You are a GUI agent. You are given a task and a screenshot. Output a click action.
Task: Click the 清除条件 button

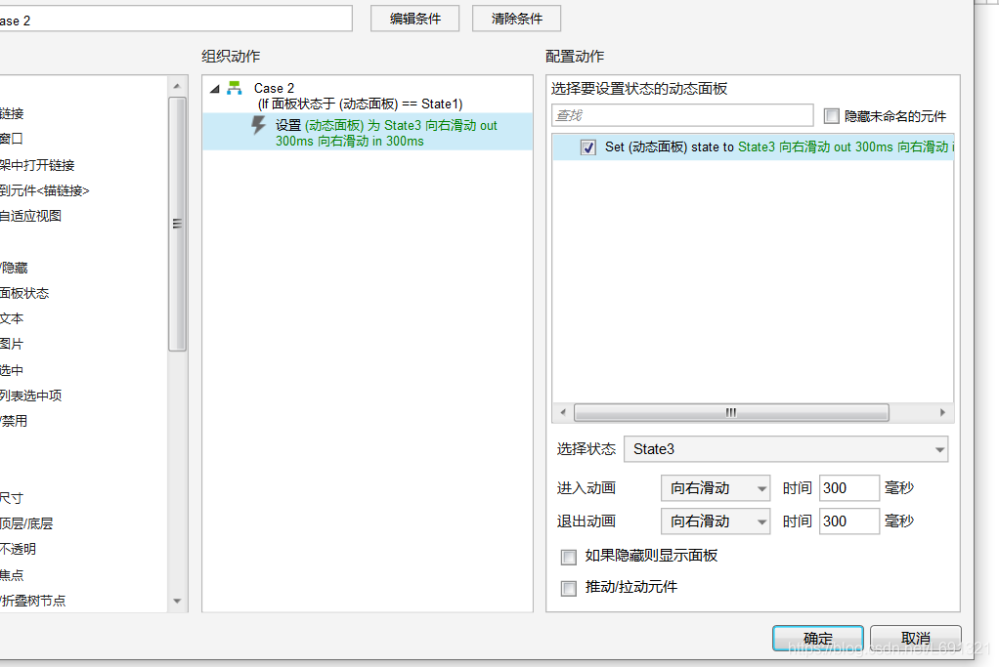517,19
